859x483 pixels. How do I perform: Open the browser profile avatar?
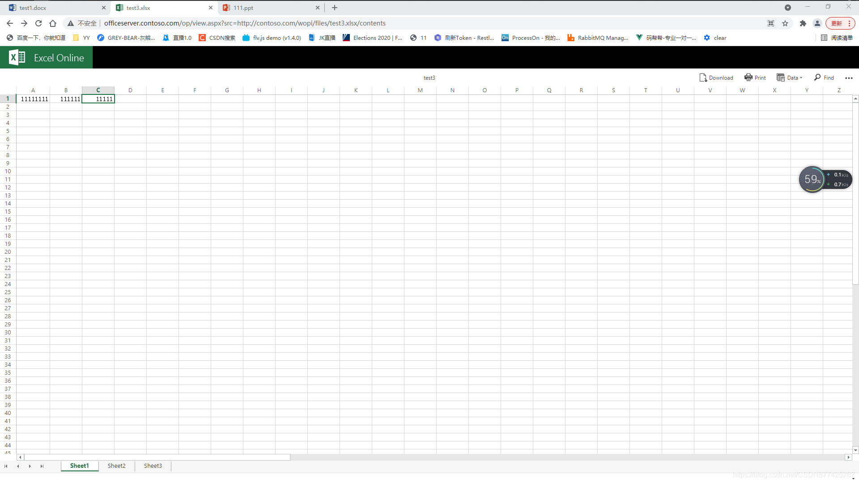click(817, 23)
